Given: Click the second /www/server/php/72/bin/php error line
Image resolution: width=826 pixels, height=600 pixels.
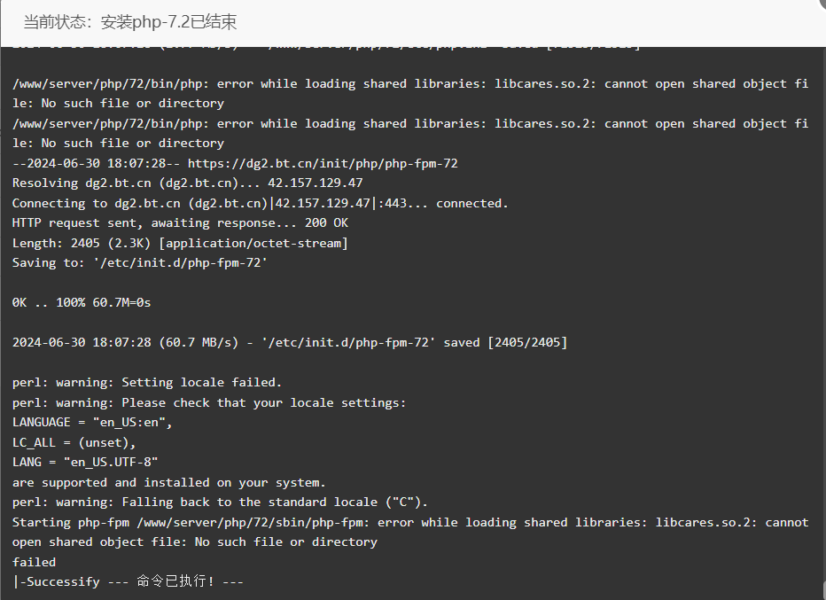Looking at the screenshot, I should 409,133.
